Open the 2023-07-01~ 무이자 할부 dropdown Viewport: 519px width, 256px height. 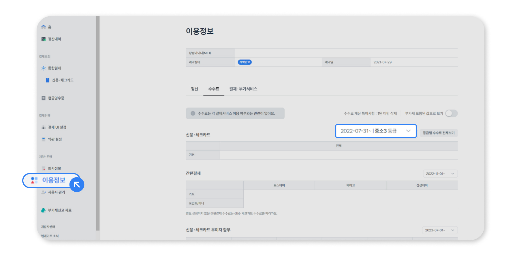tap(439, 230)
